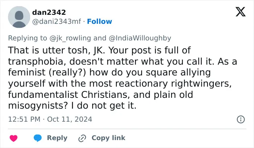Visit the @dani2343mf handle
254x148 pixels.
click(56, 21)
